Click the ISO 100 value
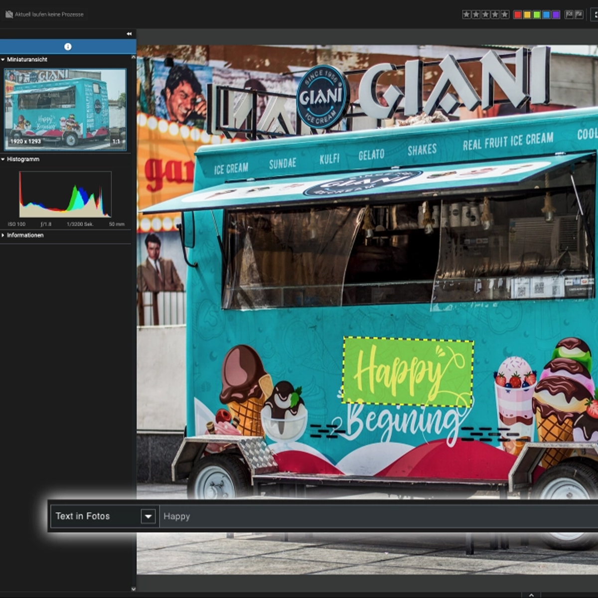Image resolution: width=598 pixels, height=598 pixels. pos(16,224)
